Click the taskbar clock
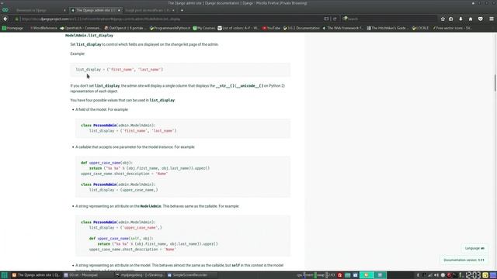Screen dimensions: 497x279 tap(473, 275)
